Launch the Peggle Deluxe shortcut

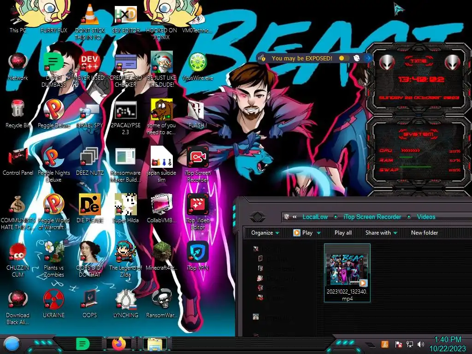pyautogui.click(x=53, y=114)
